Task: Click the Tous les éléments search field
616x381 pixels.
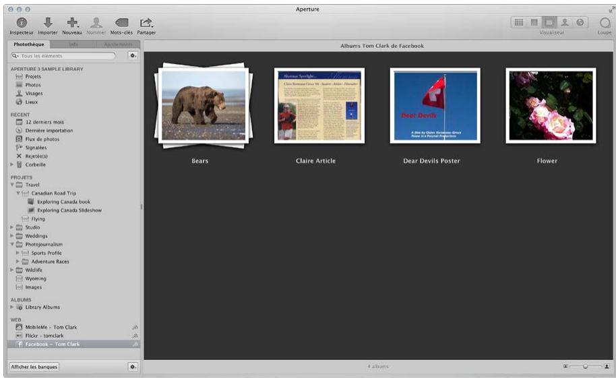Action: click(x=63, y=56)
